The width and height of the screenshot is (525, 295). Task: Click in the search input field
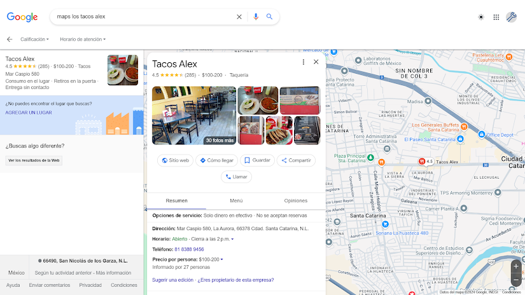144,17
